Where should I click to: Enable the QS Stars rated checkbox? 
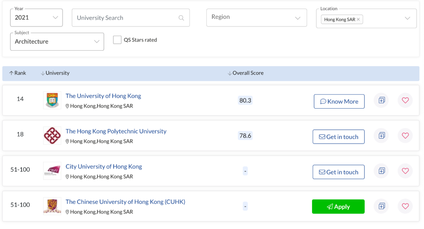pyautogui.click(x=117, y=40)
